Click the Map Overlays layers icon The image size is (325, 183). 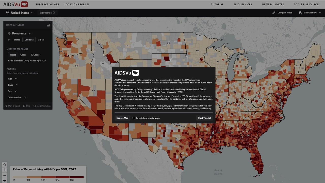click(300, 13)
